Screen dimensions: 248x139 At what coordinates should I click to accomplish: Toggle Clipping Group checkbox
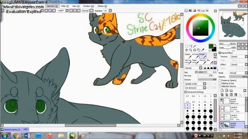click(220, 83)
